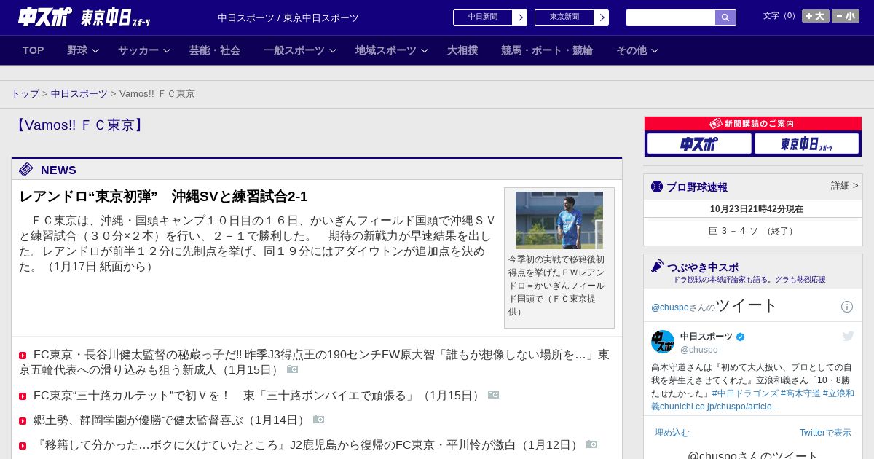874x459 pixels.
Task: Click the プロ野球速報 baseball icon
Action: [657, 187]
